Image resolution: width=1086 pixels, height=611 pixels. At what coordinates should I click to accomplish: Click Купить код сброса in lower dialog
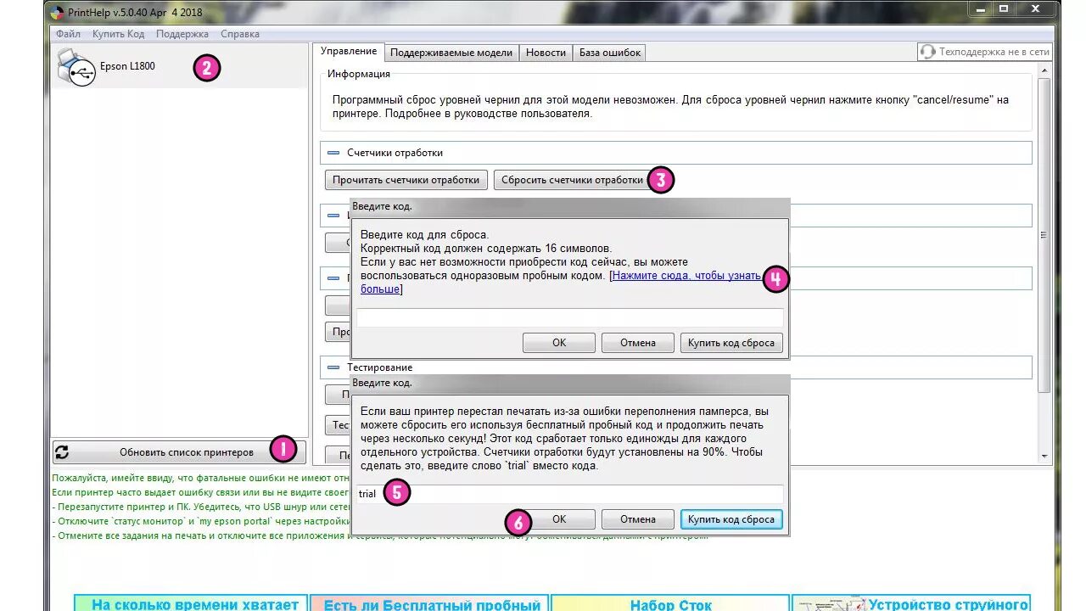click(731, 519)
